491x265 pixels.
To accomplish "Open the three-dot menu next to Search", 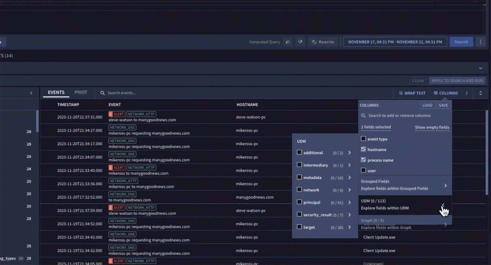I will point(480,42).
